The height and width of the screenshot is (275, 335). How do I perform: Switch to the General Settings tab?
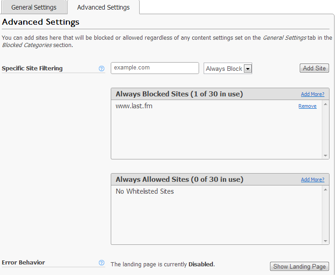[x=34, y=7]
